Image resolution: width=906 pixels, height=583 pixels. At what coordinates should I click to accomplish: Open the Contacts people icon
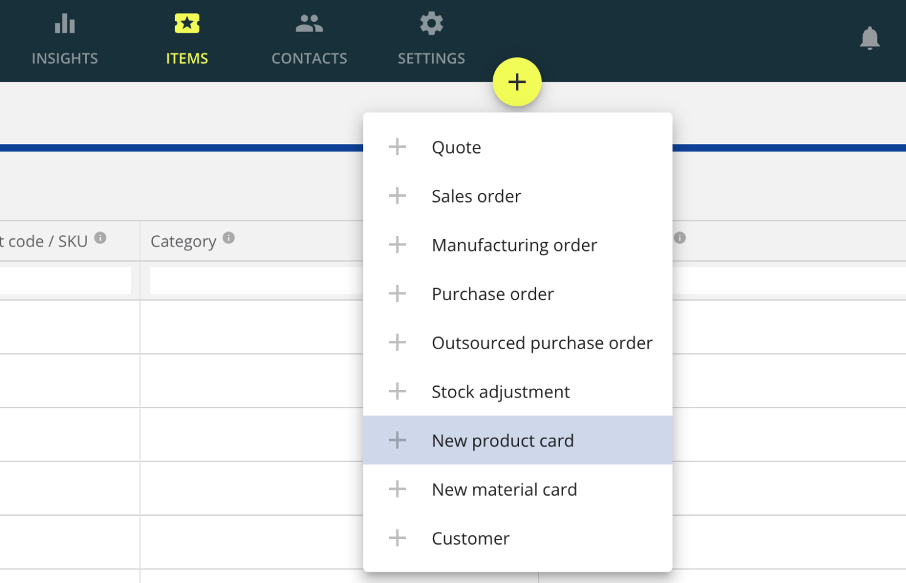[309, 23]
